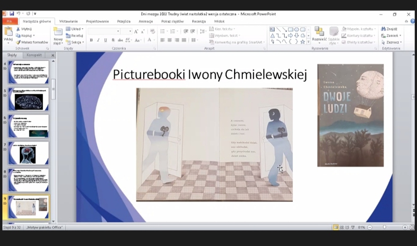Toggle Underline formatting
This screenshot has height=246, width=417.
click(x=106, y=40)
